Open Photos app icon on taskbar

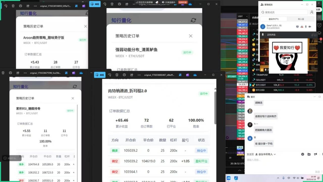(x=236, y=178)
